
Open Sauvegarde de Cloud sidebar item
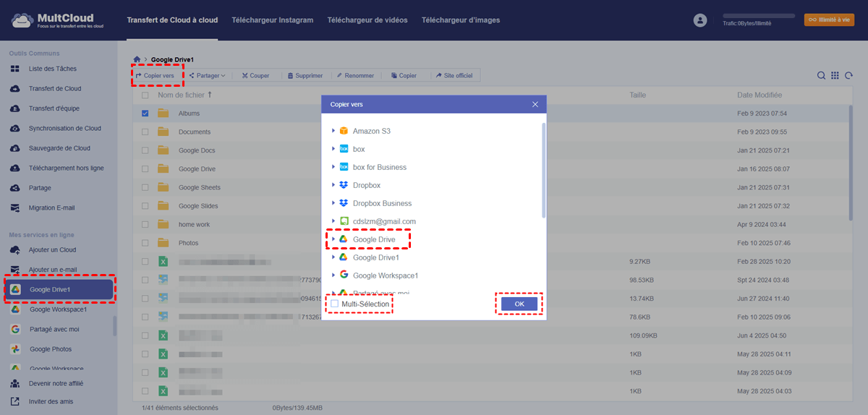click(59, 147)
